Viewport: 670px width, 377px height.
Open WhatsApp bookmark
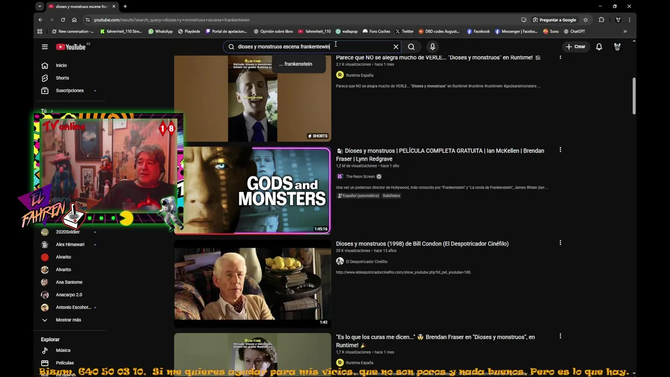[160, 31]
